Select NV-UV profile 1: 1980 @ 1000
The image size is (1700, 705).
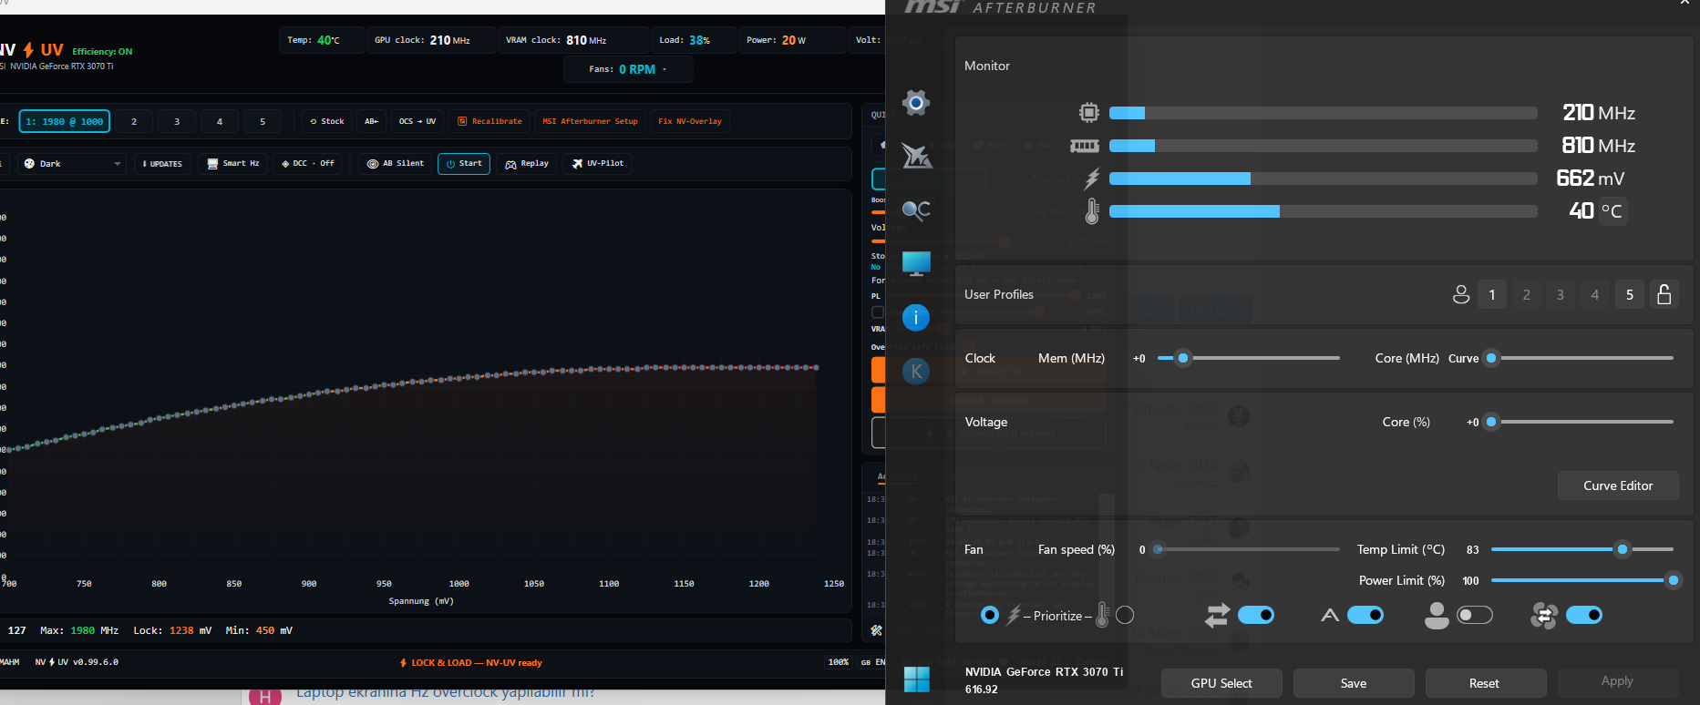65,121
